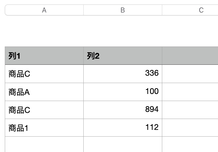Click the cell with value 112
Screen dimensions: 218x152
(122, 128)
